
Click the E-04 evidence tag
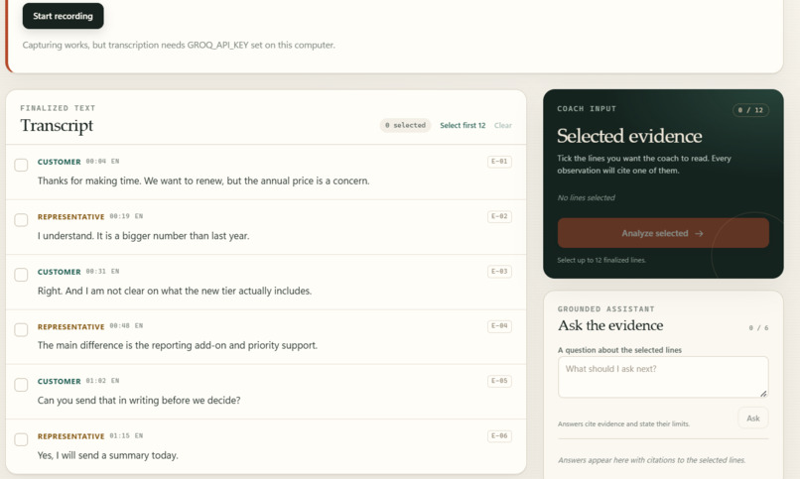pos(499,326)
